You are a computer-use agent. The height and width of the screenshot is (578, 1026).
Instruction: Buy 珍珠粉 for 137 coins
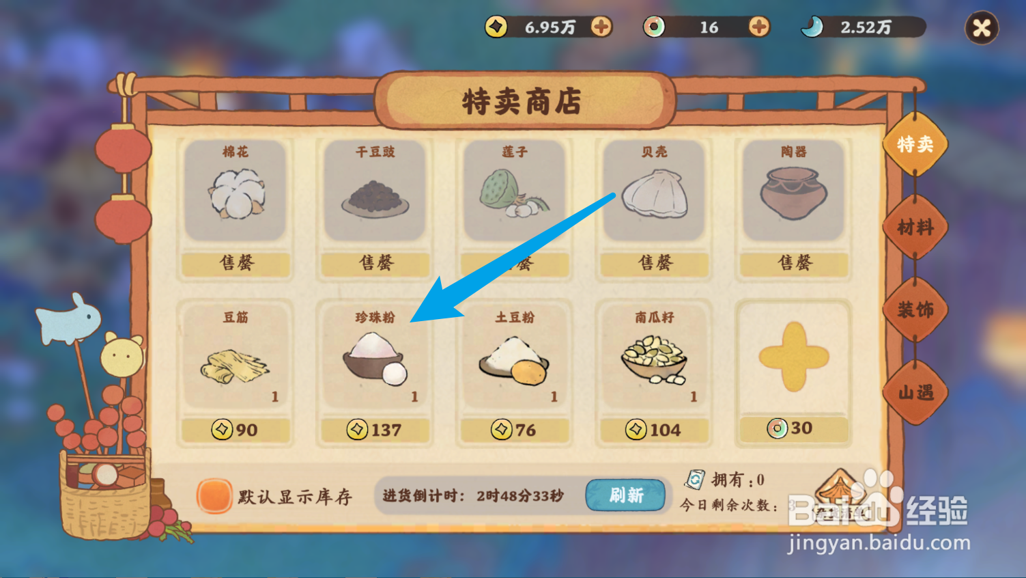tap(375, 430)
